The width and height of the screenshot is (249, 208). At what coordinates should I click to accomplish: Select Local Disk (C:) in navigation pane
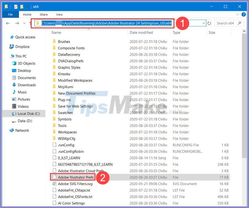(x=28, y=114)
